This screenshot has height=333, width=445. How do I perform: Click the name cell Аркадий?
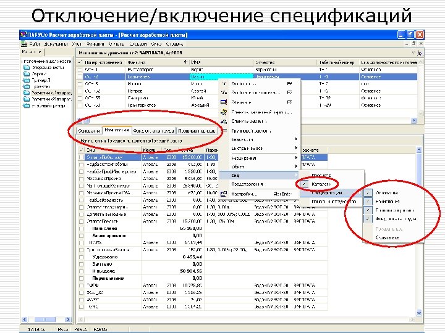click(x=200, y=105)
